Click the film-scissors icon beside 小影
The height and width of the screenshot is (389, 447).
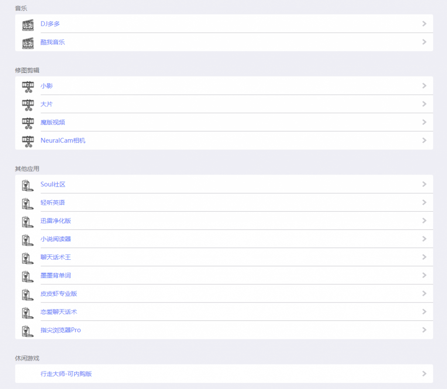click(28, 87)
